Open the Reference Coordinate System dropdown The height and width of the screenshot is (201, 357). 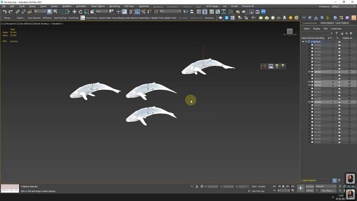click(x=102, y=11)
